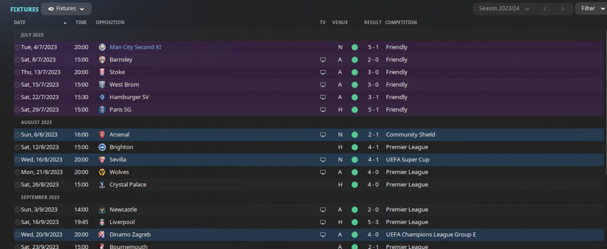Open the Man City Second XI link
Screen dimensions: 607x249
click(x=135, y=47)
